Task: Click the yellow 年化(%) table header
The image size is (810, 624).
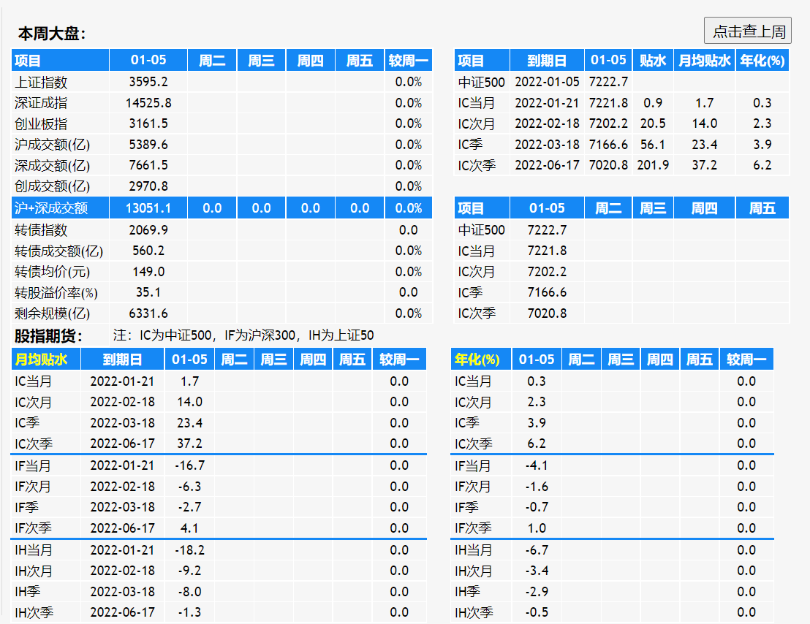Action: (477, 359)
